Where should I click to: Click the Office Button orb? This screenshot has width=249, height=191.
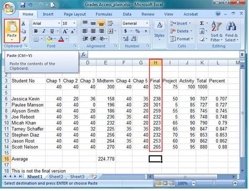point(9,8)
